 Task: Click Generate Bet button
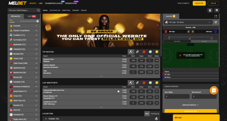click(190, 111)
